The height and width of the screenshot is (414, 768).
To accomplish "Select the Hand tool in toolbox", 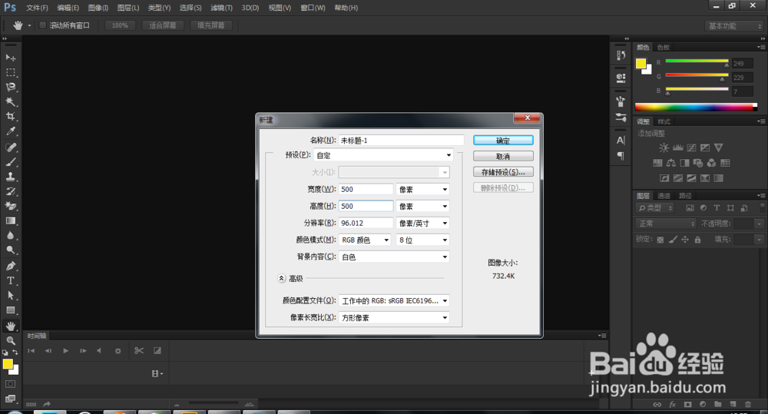I will pos(10,326).
